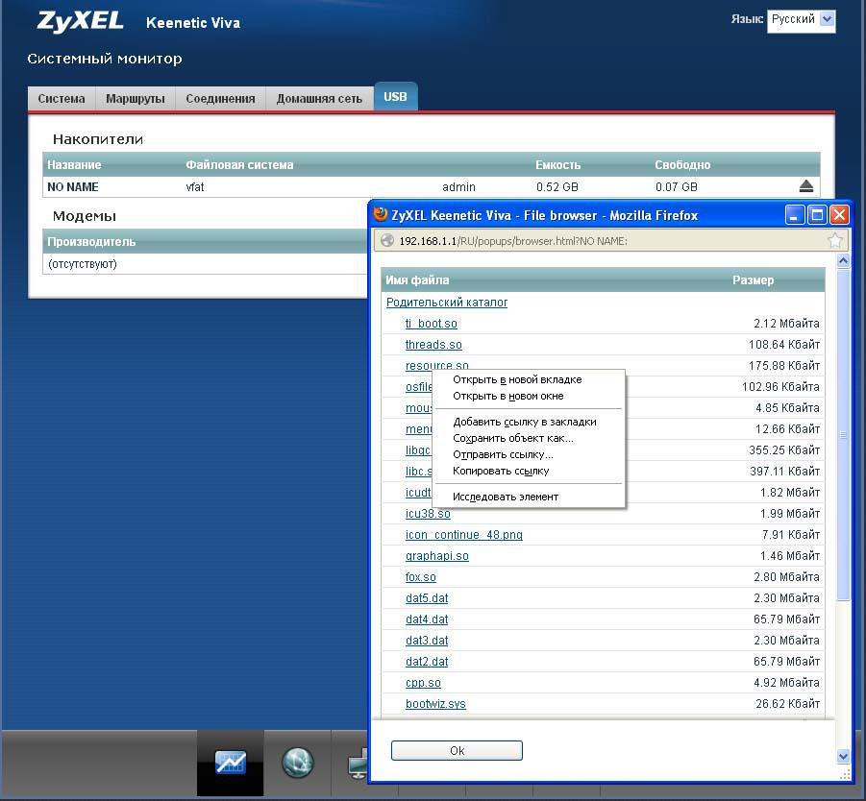The width and height of the screenshot is (866, 801).
Task: Choose Открыть в новой вкладке
Action: pos(517,379)
